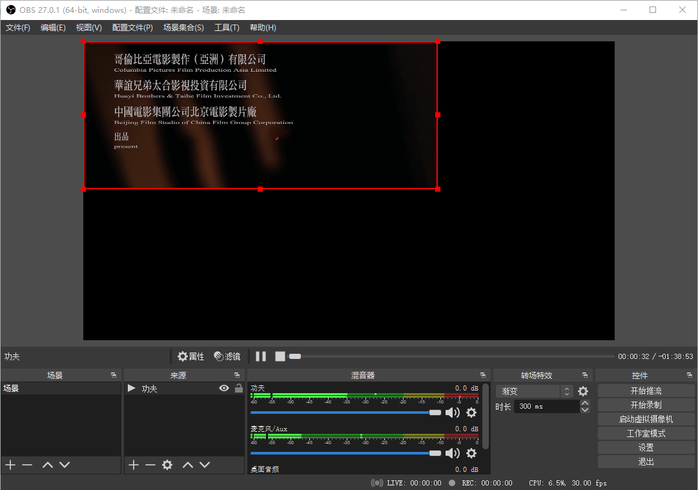Undock the 转场特效 panel using its float icon
This screenshot has height=490, width=698.
[585, 375]
